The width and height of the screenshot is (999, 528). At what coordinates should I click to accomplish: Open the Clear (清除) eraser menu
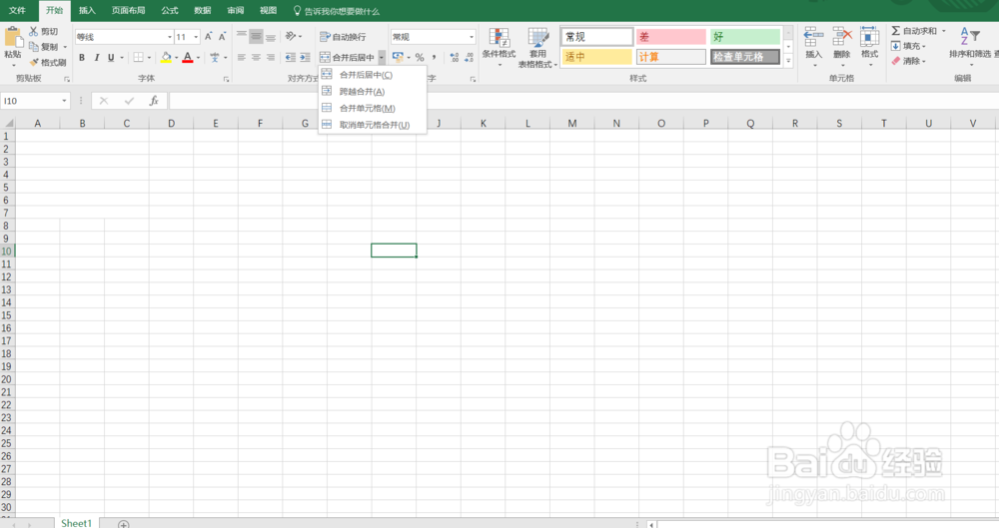[908, 61]
